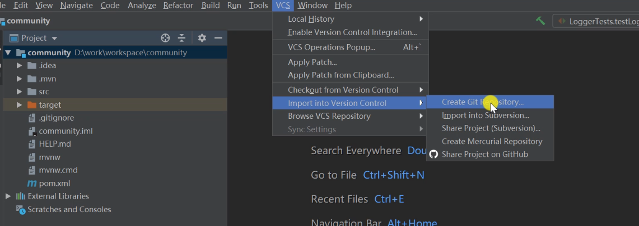
Task: Expand the .idea folder
Action: (x=19, y=66)
